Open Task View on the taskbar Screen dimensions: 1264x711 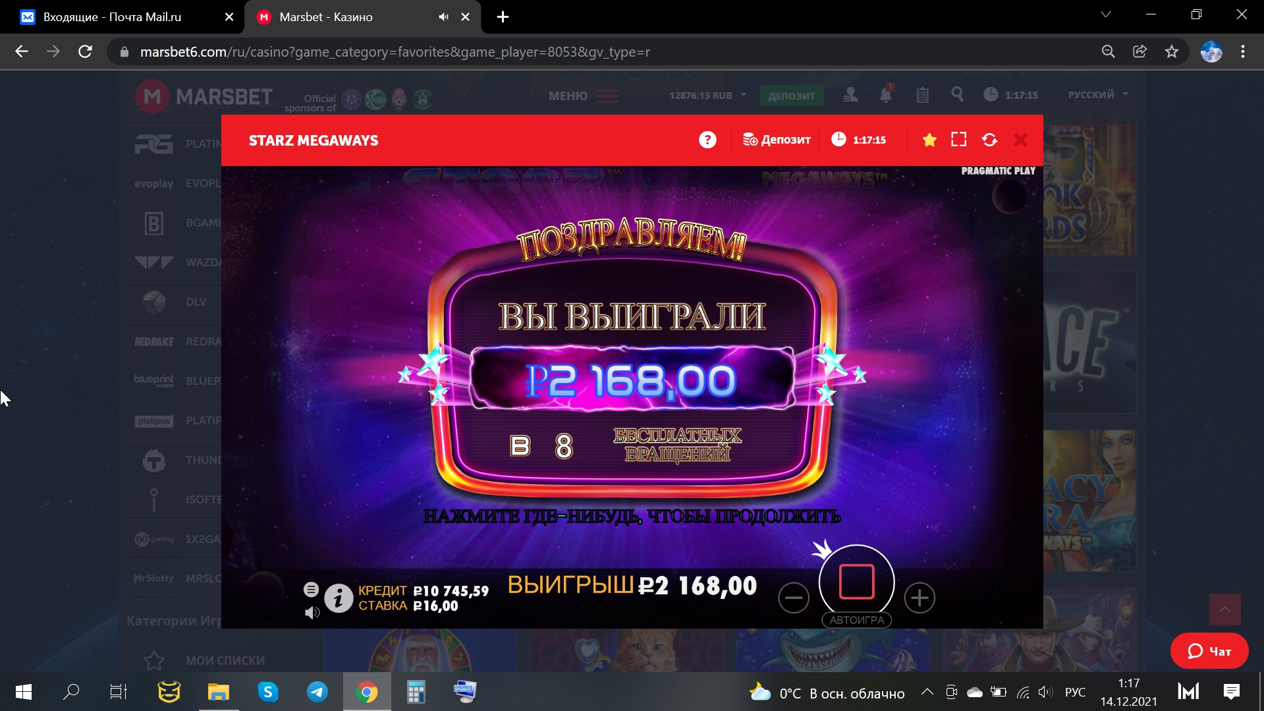tap(119, 692)
